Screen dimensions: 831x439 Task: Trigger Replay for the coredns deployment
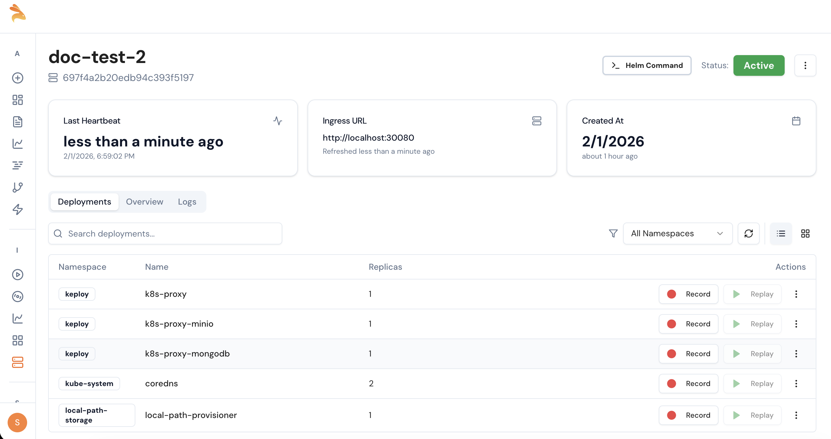(x=752, y=383)
